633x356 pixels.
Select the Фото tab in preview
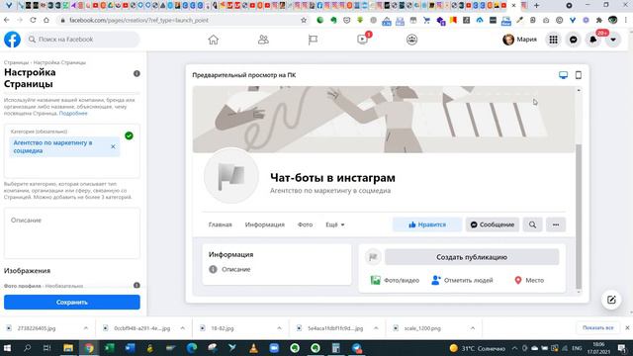click(306, 224)
